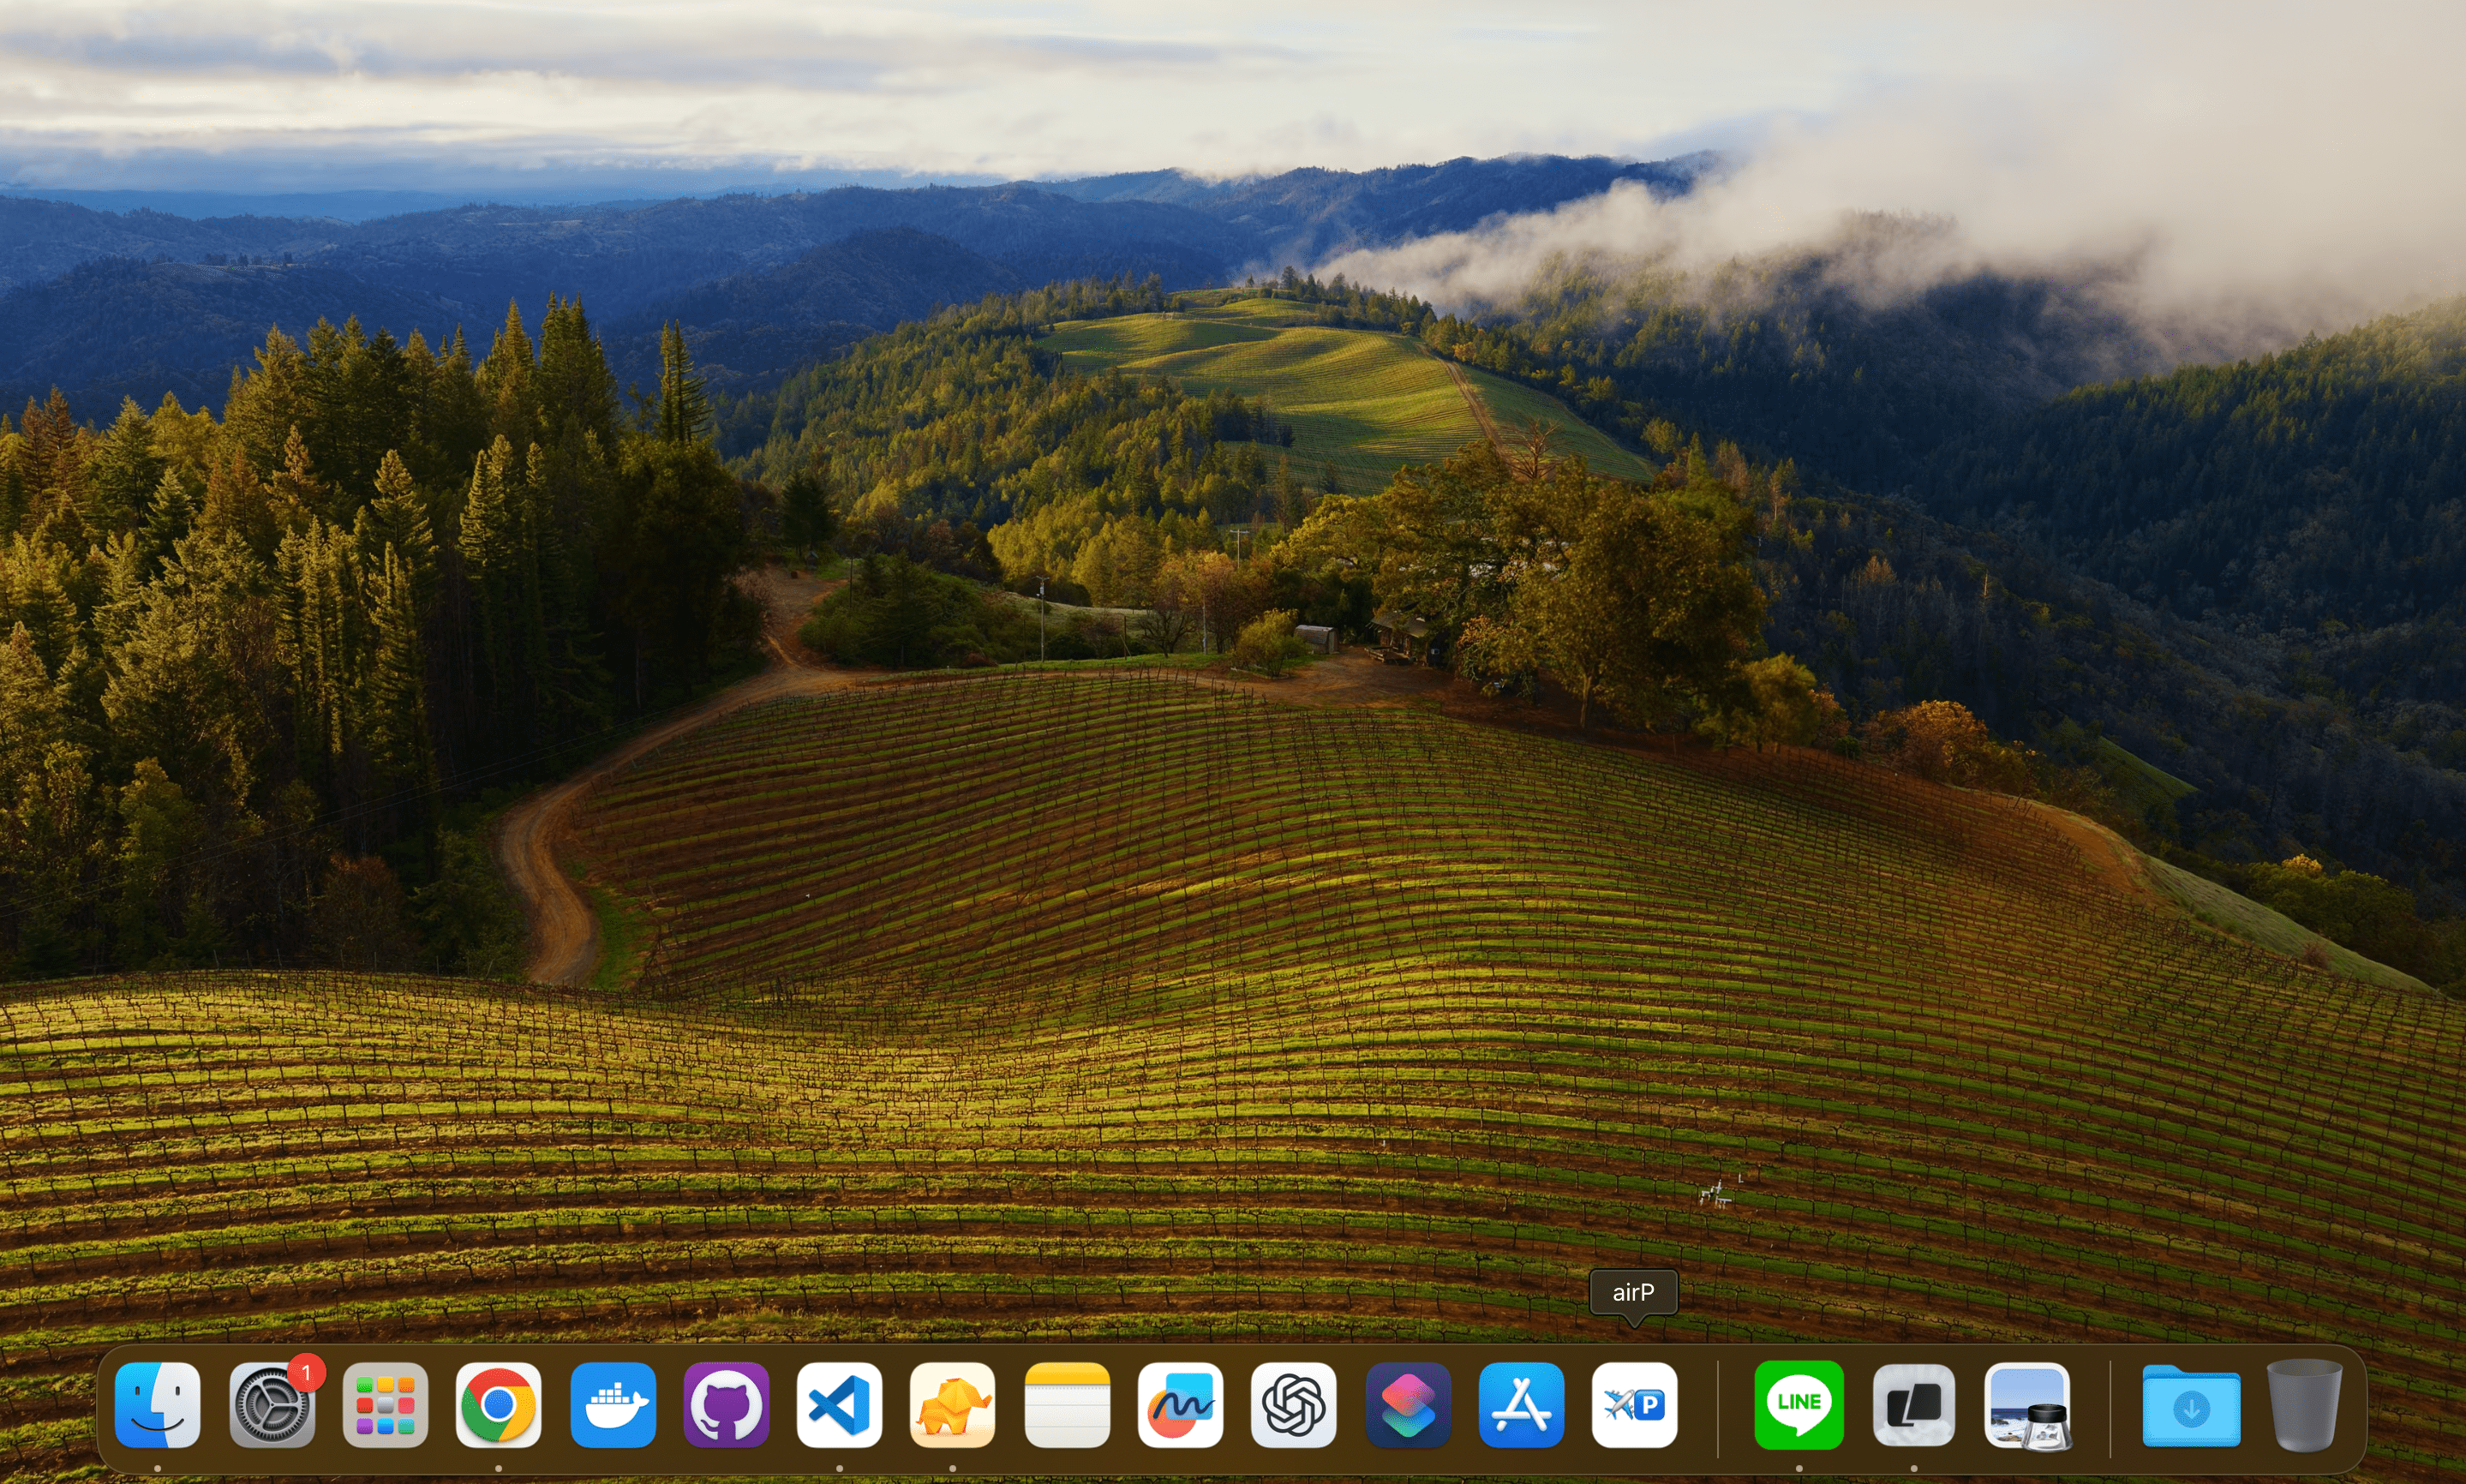
Task: Open the Preview app in Dock
Action: coord(2026,1405)
